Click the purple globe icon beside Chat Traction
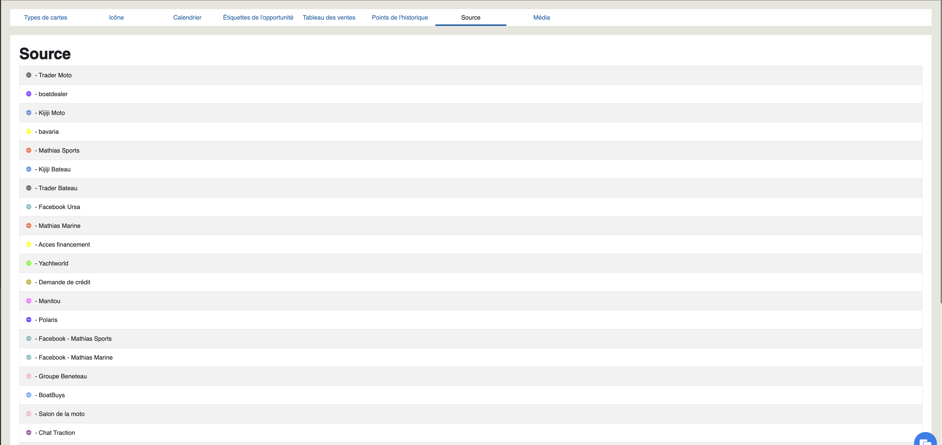This screenshot has width=942, height=445. coord(28,433)
